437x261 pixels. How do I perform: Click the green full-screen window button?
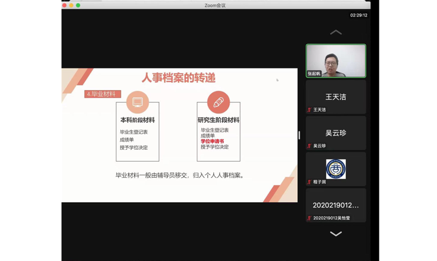(78, 5)
